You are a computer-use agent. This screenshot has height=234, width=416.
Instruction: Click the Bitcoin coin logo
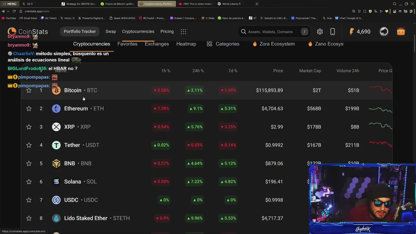(x=56, y=90)
